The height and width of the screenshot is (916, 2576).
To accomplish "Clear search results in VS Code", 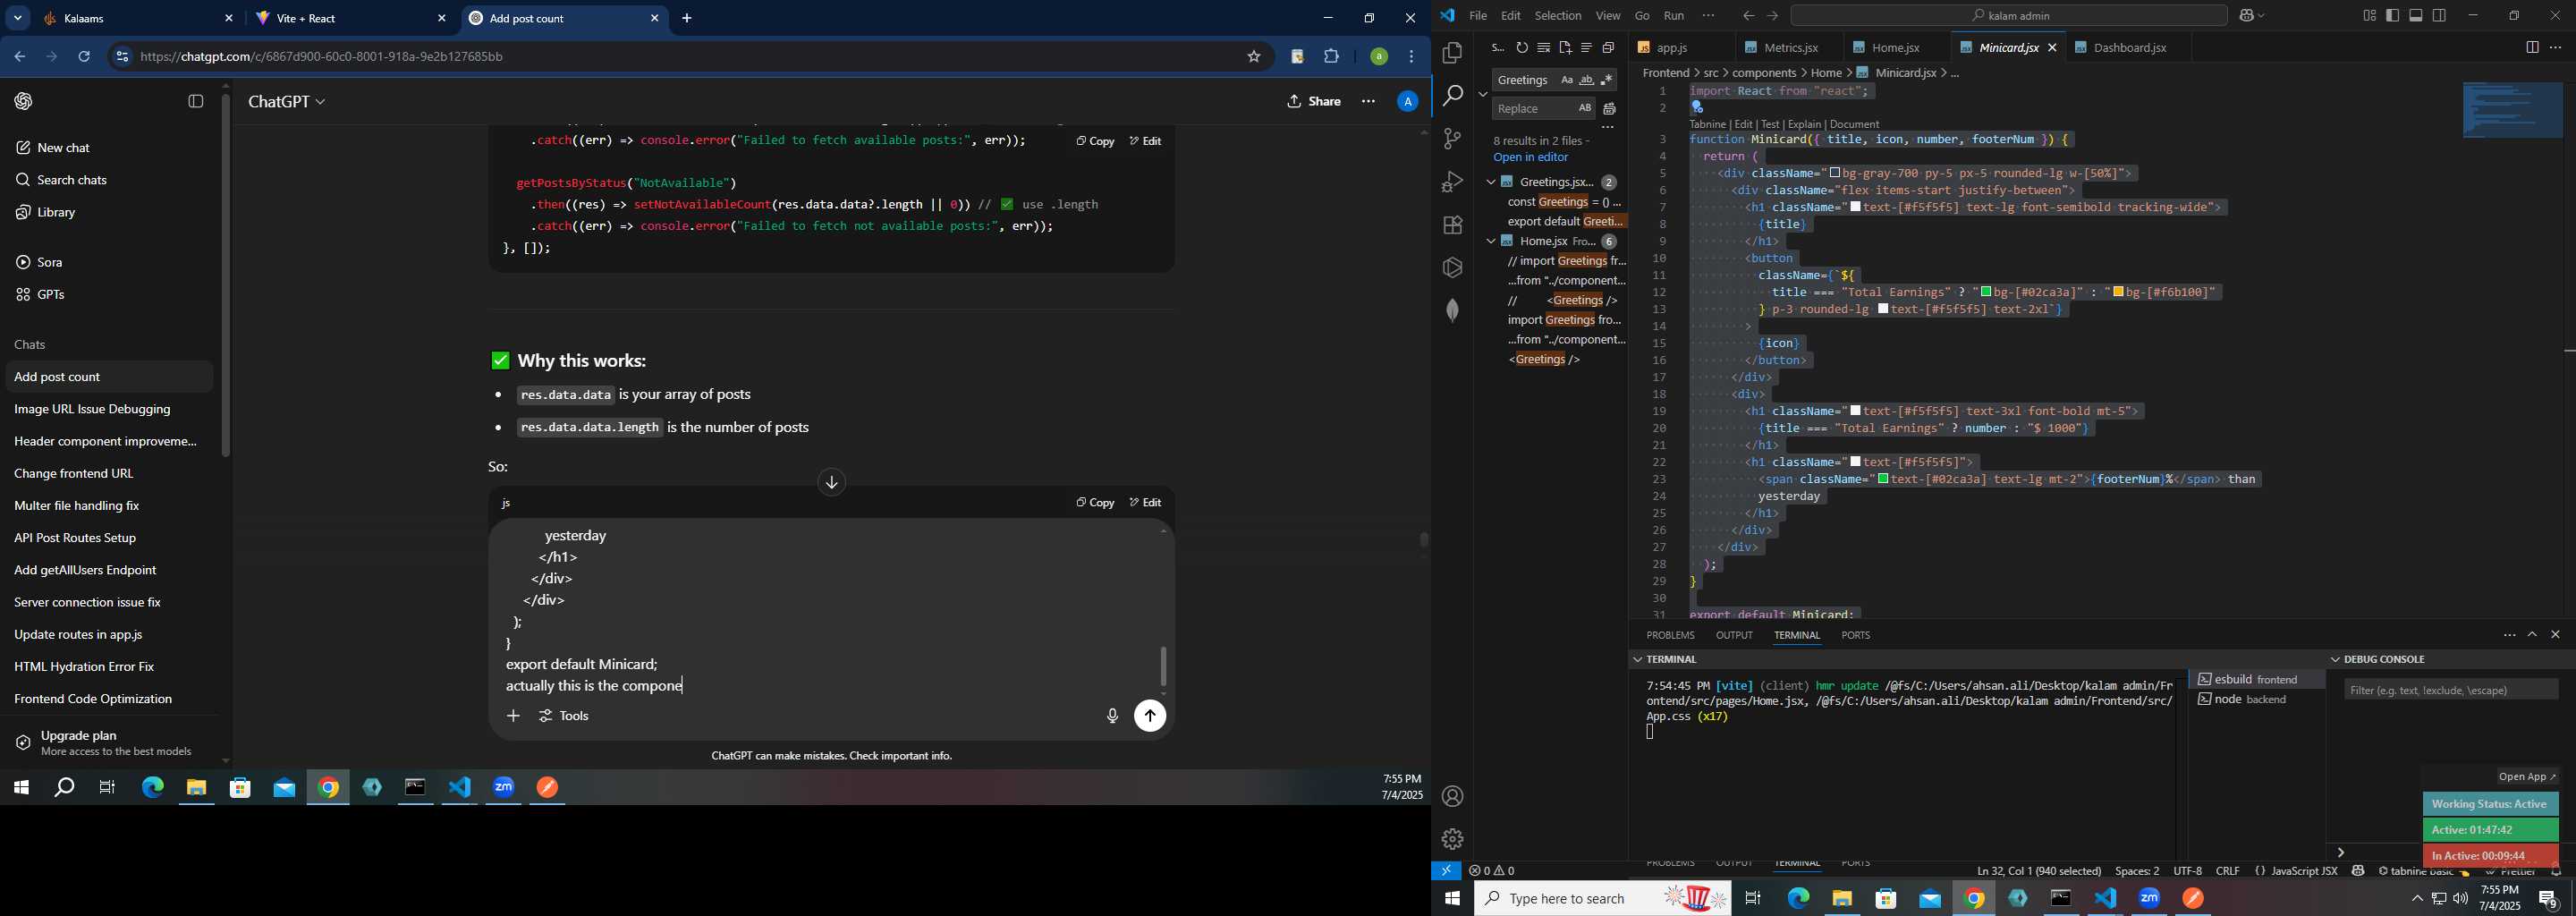I will pyautogui.click(x=1543, y=48).
